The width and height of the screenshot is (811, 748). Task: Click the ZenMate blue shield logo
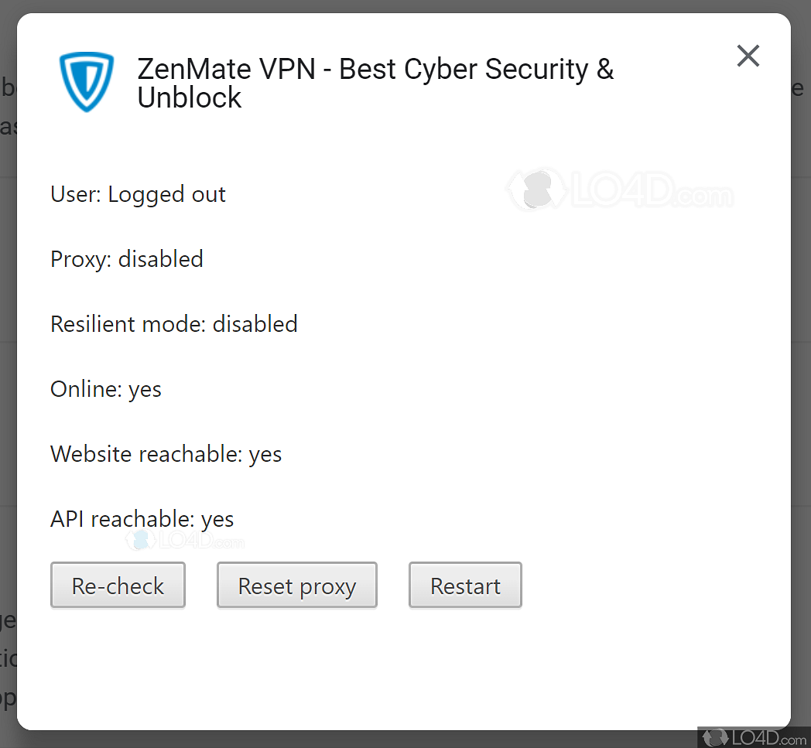(87, 81)
